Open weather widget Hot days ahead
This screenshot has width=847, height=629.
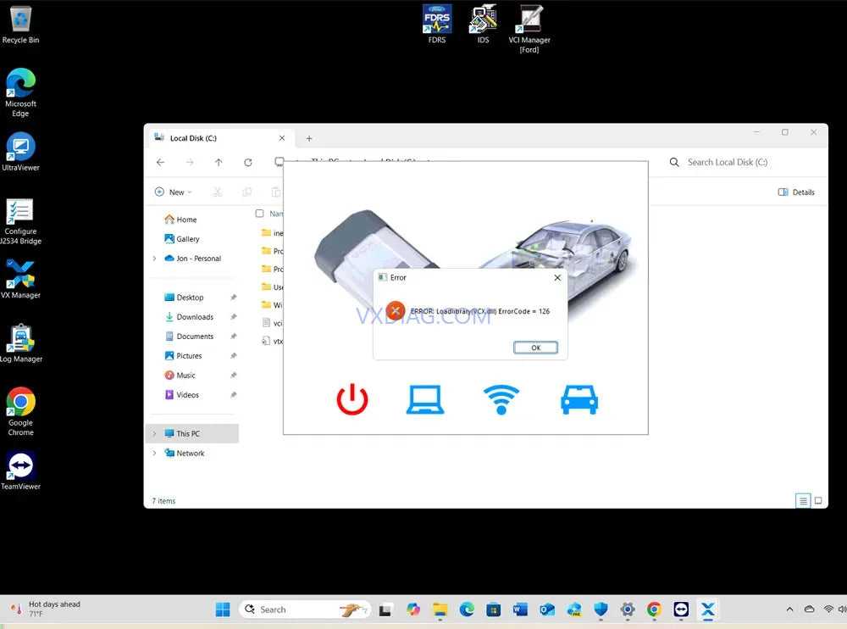(47, 609)
